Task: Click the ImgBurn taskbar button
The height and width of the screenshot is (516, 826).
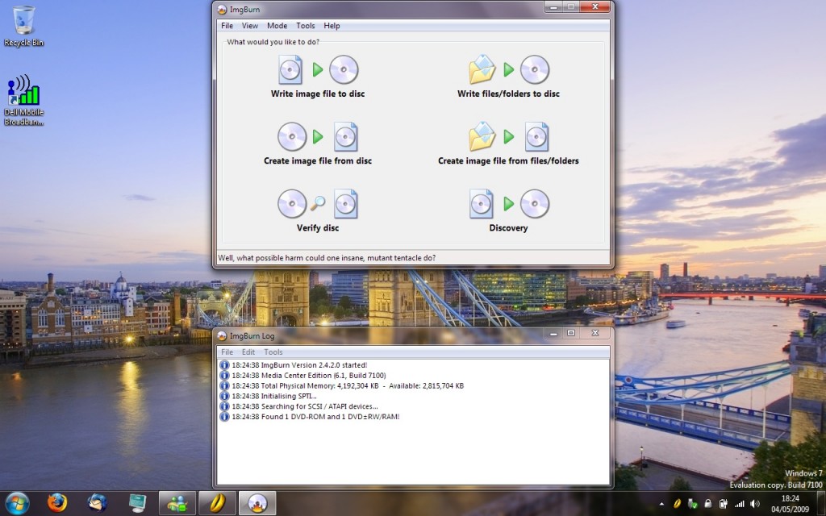Action: point(257,503)
